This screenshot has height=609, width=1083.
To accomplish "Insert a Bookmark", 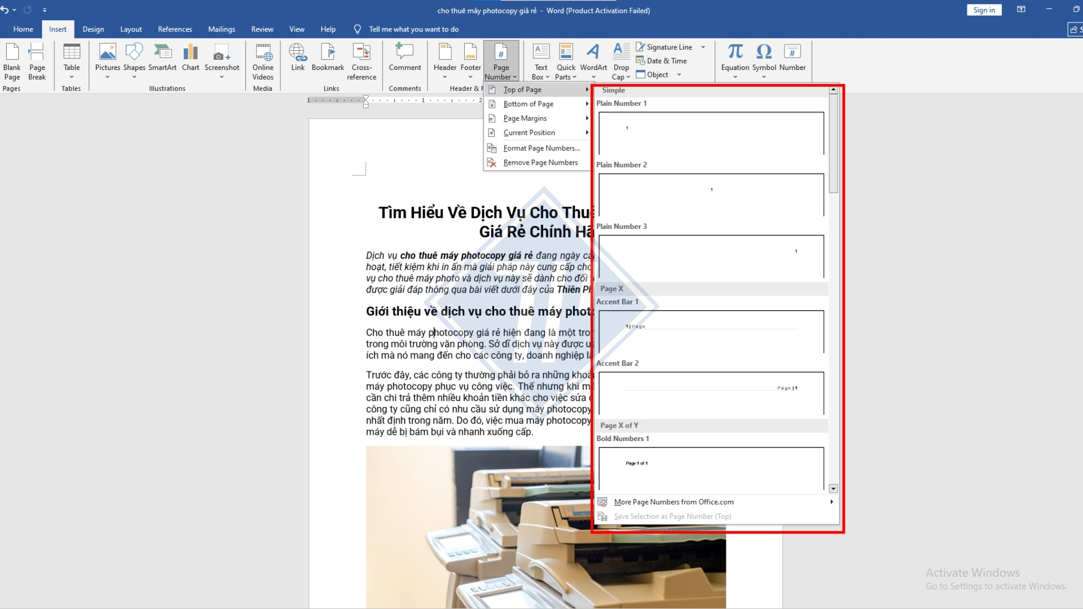I will coord(328,59).
